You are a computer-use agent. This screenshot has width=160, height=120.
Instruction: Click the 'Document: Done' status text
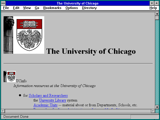[16, 116]
